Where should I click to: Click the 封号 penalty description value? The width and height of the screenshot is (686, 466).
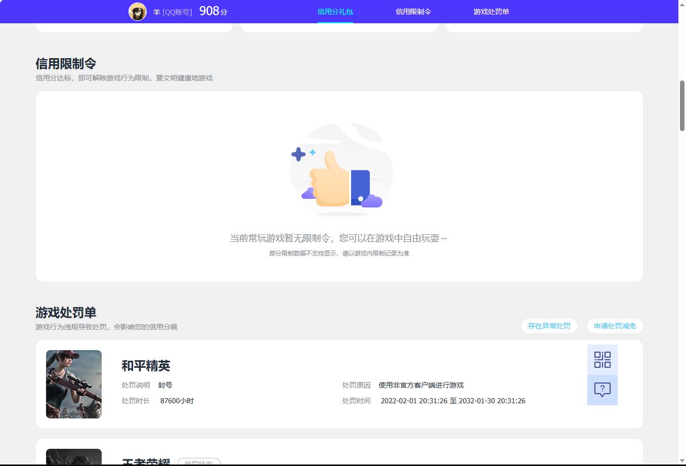tap(165, 385)
